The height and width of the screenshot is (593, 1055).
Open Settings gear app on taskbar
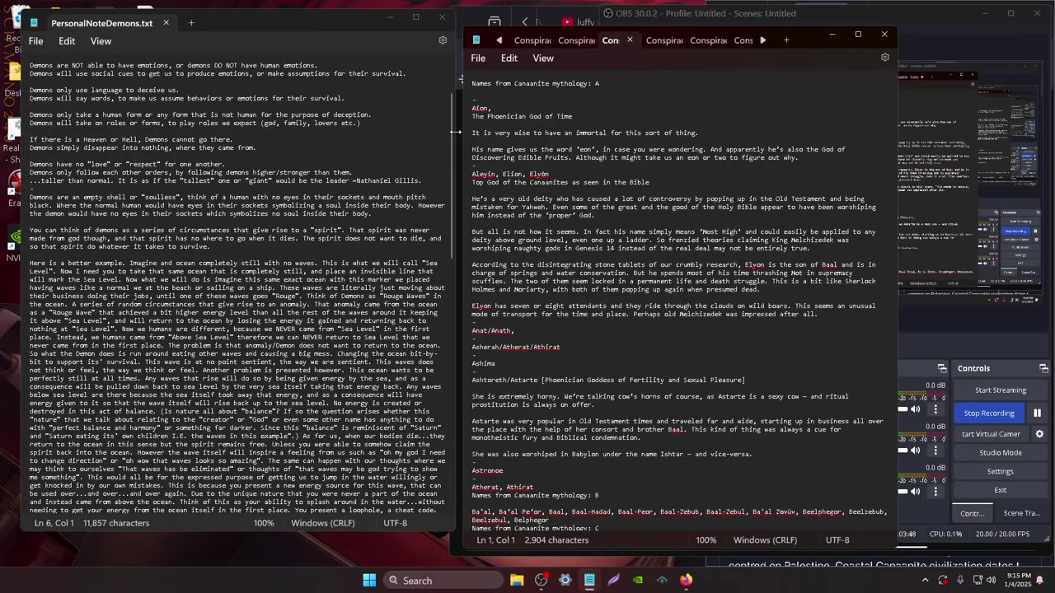(x=565, y=580)
